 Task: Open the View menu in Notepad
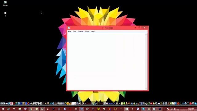[87, 31]
